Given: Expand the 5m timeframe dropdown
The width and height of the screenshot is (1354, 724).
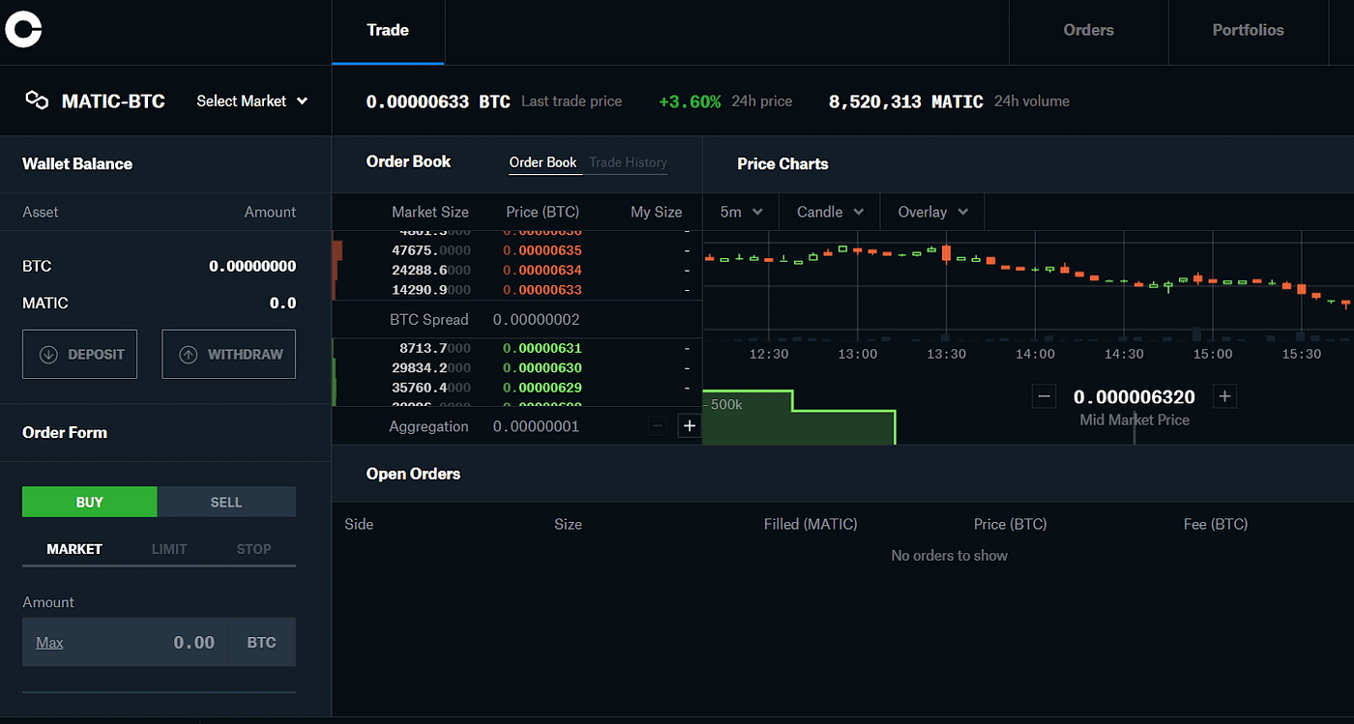Looking at the screenshot, I should [742, 212].
